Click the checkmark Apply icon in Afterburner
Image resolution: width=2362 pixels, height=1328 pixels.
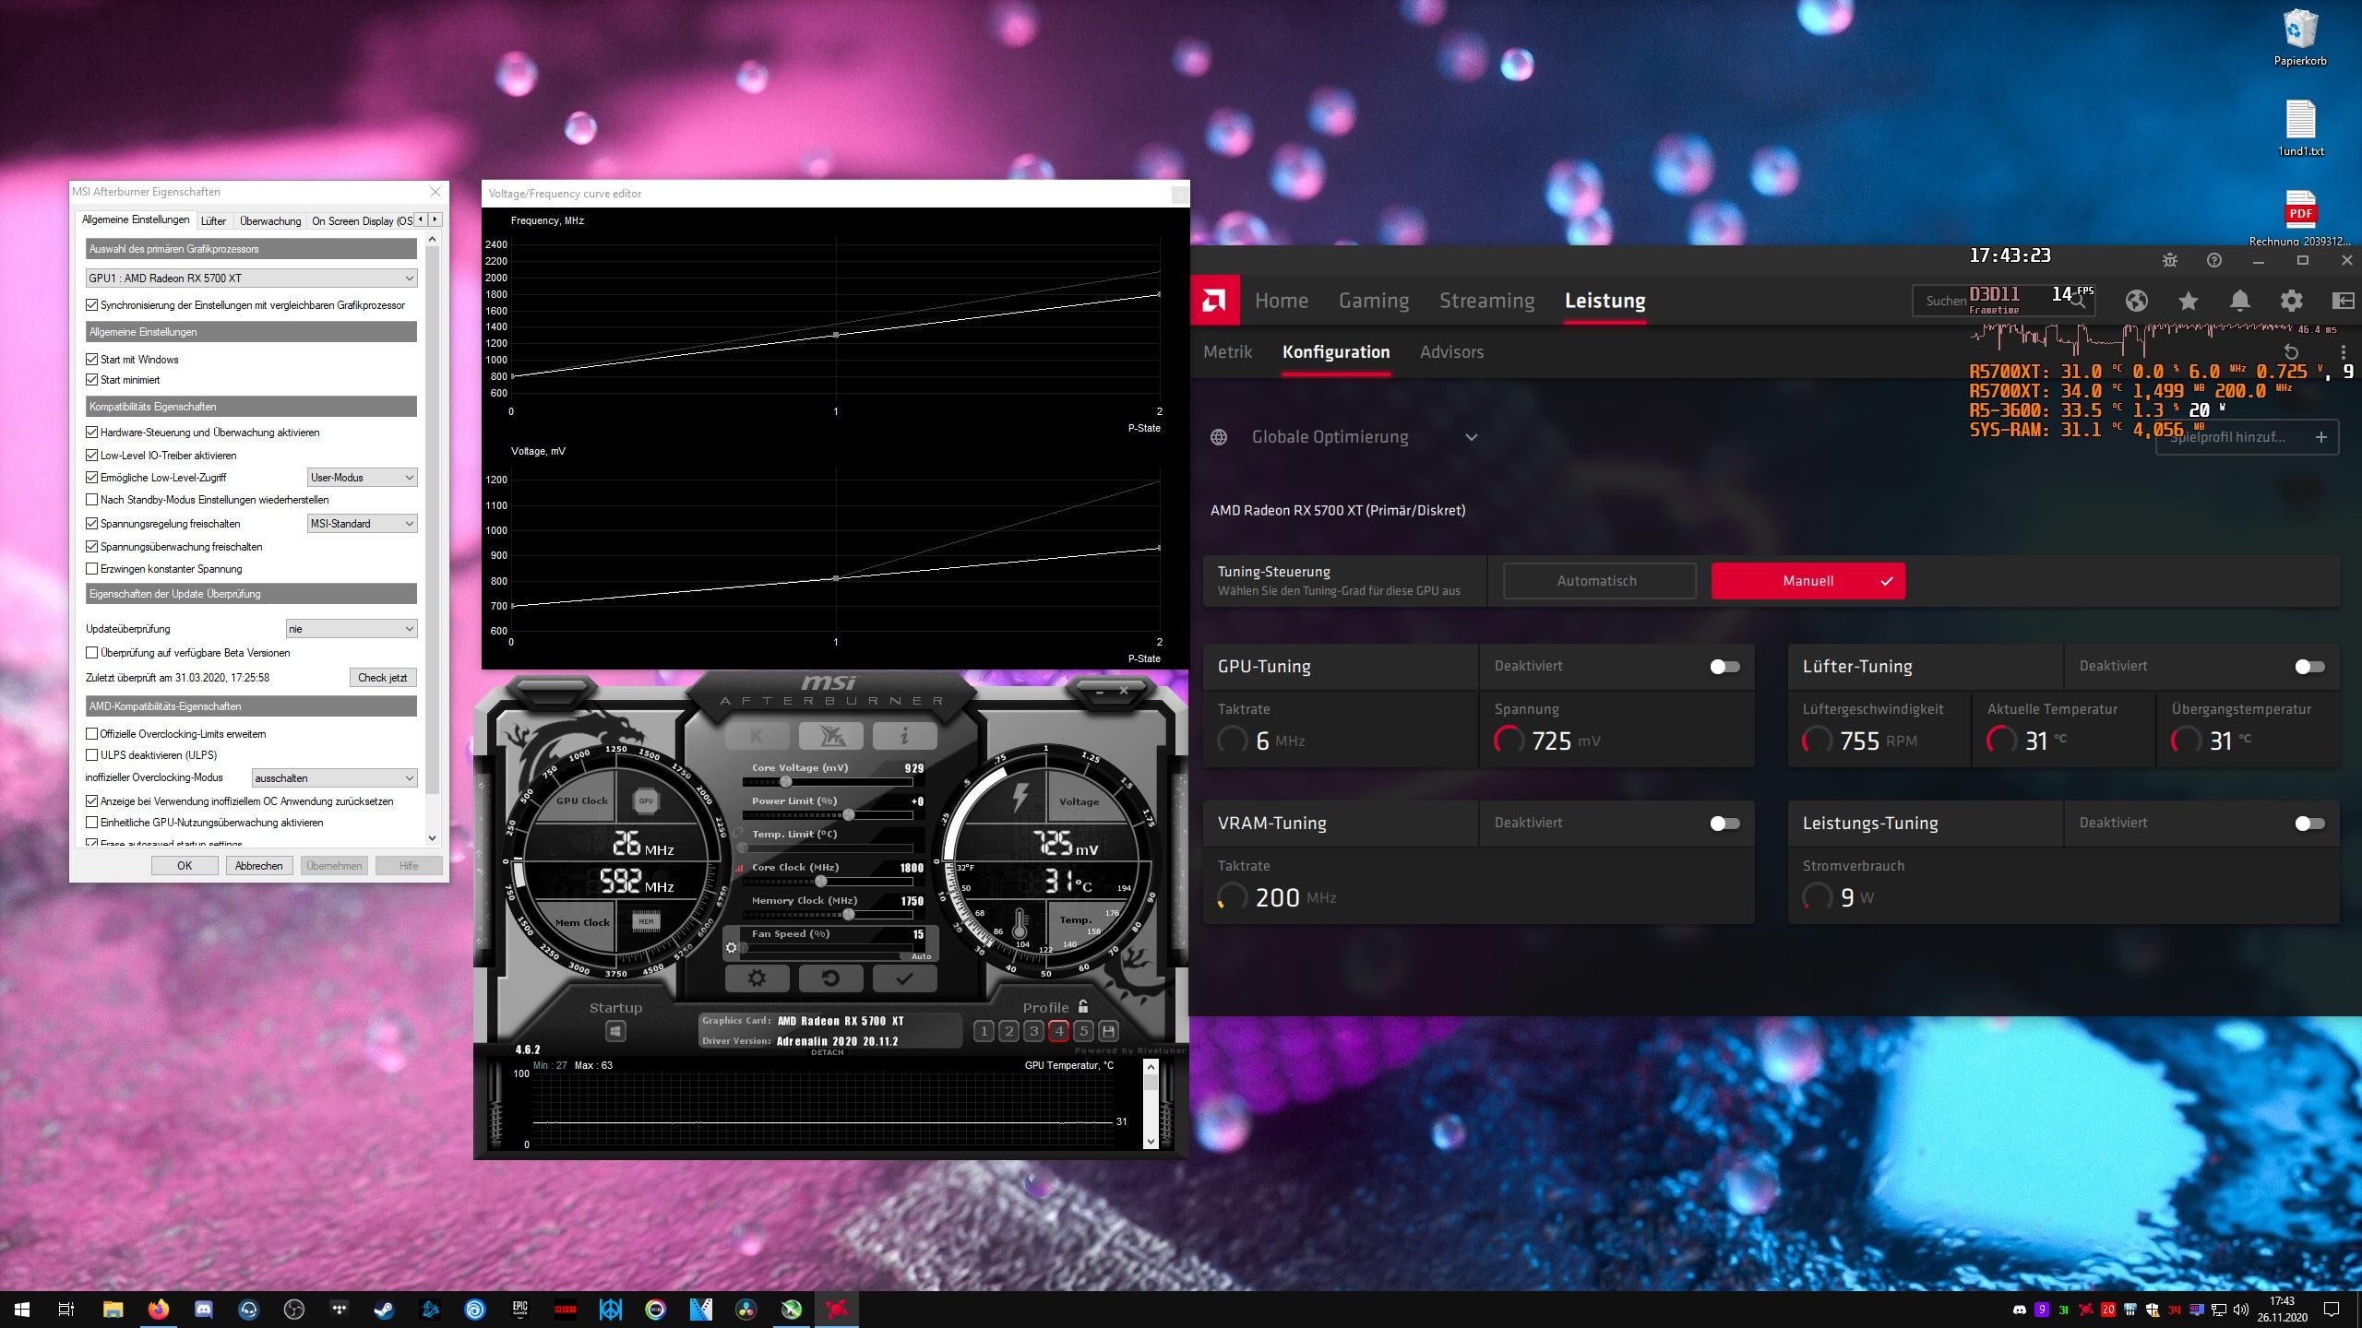pyautogui.click(x=903, y=976)
